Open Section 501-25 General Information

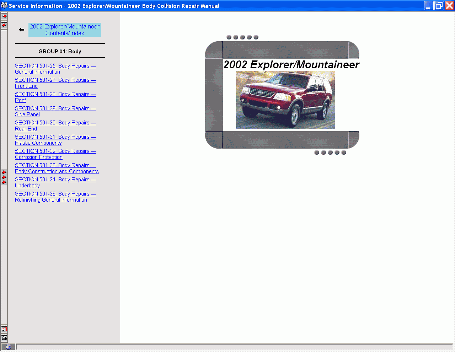(55, 69)
